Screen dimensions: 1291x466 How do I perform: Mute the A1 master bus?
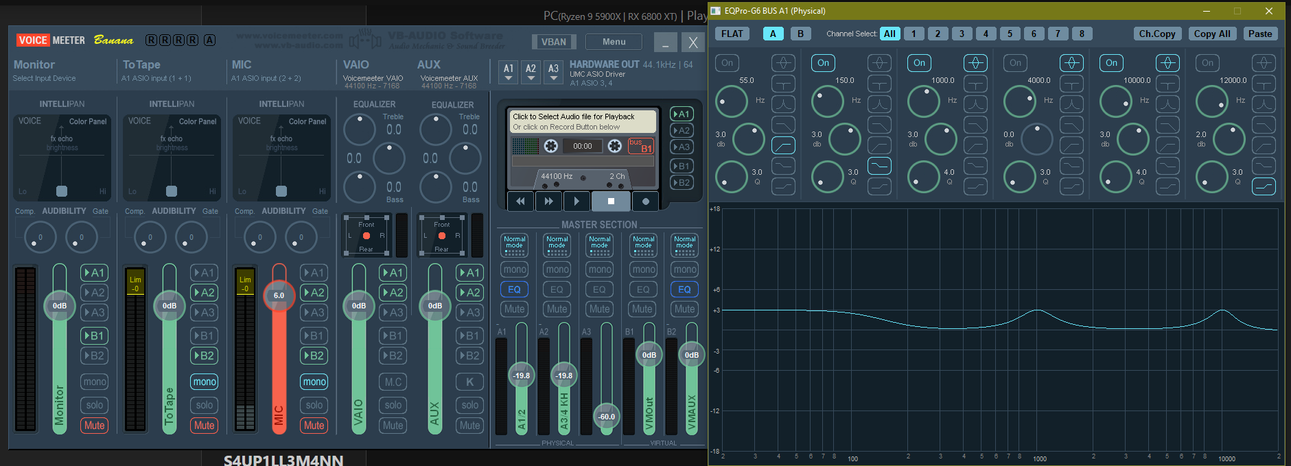click(x=514, y=309)
